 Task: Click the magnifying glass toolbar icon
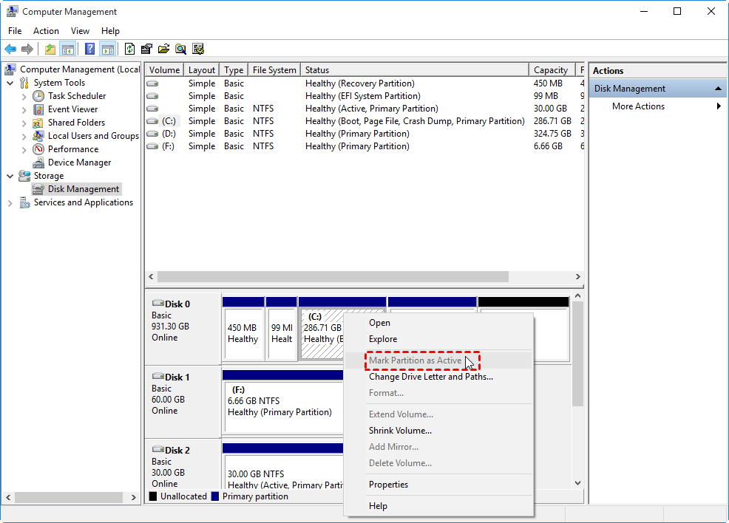(180, 49)
